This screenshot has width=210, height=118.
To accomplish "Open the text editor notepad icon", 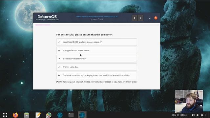I will 38,115.
